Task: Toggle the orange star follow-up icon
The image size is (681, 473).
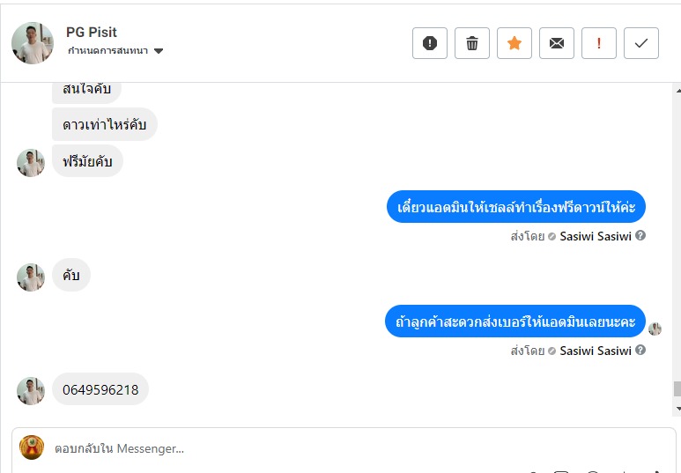Action: pyautogui.click(x=514, y=43)
